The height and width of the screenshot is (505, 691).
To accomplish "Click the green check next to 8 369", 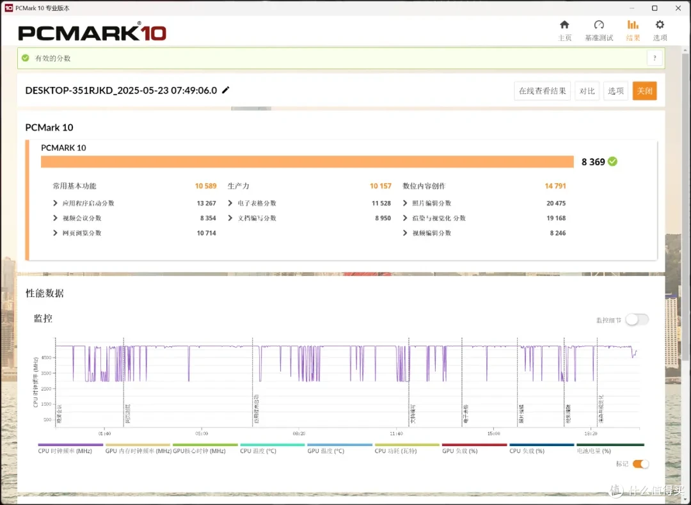I will (612, 162).
